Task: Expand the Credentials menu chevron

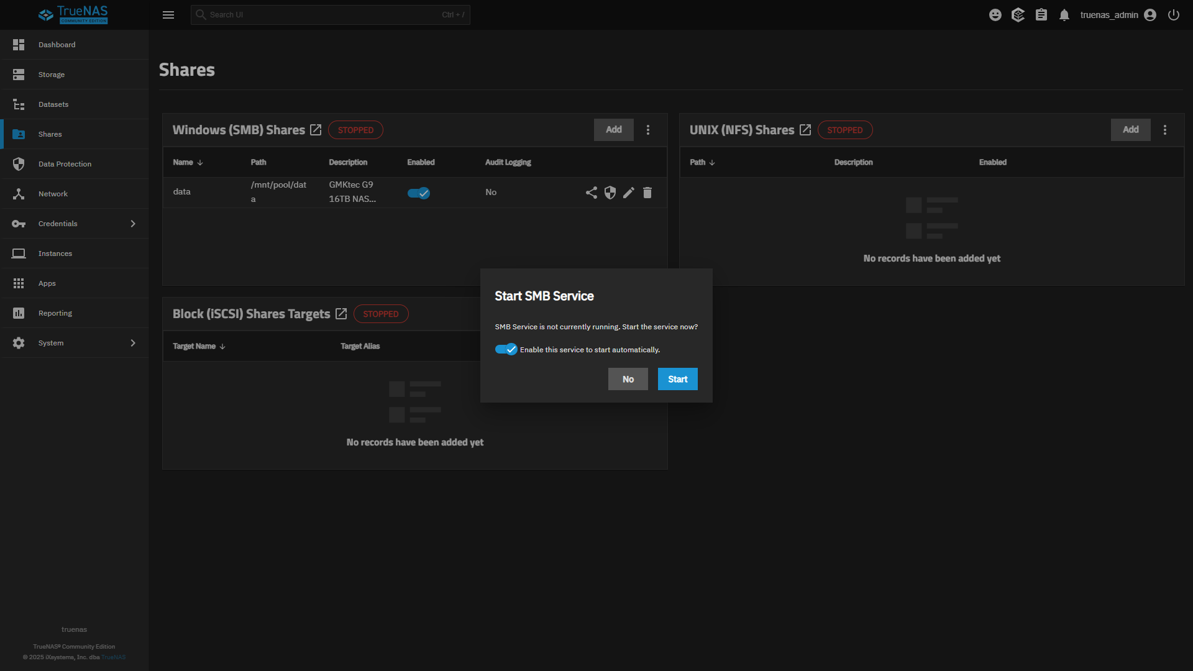Action: [133, 224]
